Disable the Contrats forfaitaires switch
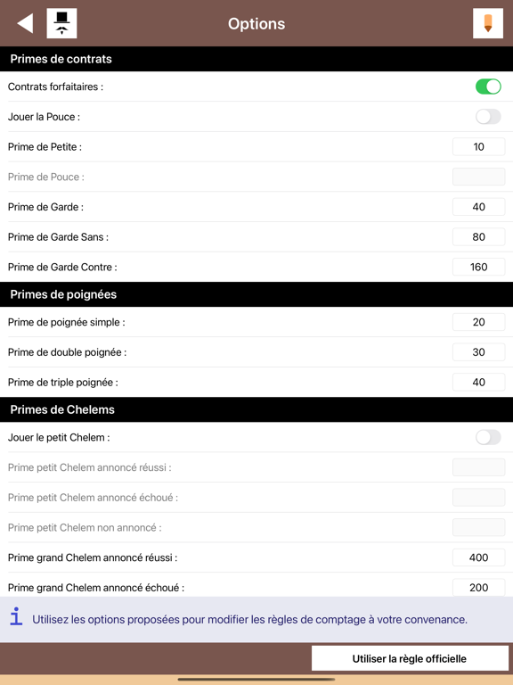This screenshot has height=685, width=513. (488, 87)
